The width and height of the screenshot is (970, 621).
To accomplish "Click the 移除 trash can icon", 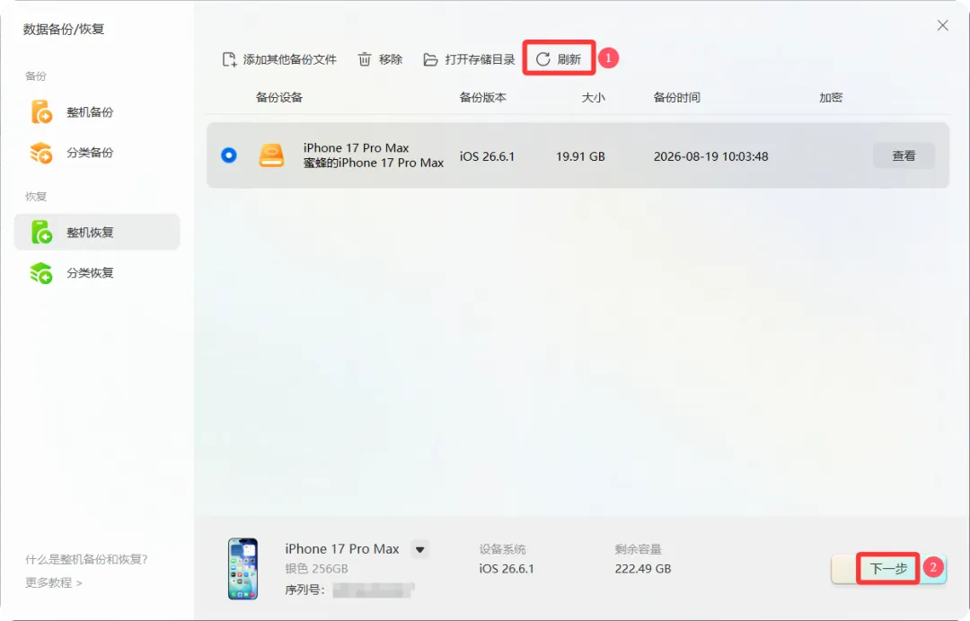I will click(365, 59).
